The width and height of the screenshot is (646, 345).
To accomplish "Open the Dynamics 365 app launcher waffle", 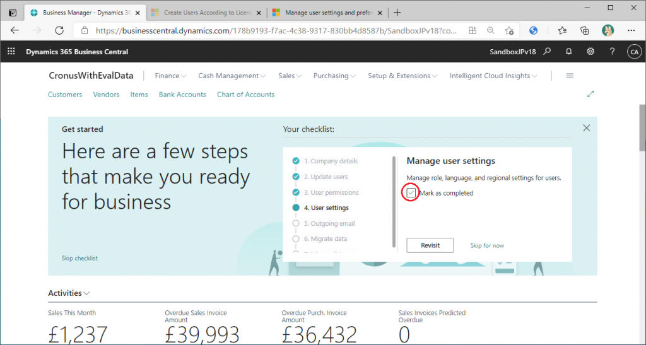I will click(11, 52).
